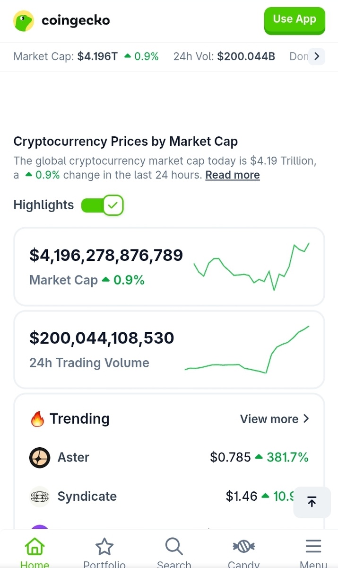
Task: Click the 24h Vol $200.044B stat
Action: (x=224, y=57)
